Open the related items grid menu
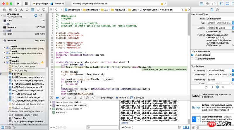Screen dimensions: 234x130 (51, 10)
